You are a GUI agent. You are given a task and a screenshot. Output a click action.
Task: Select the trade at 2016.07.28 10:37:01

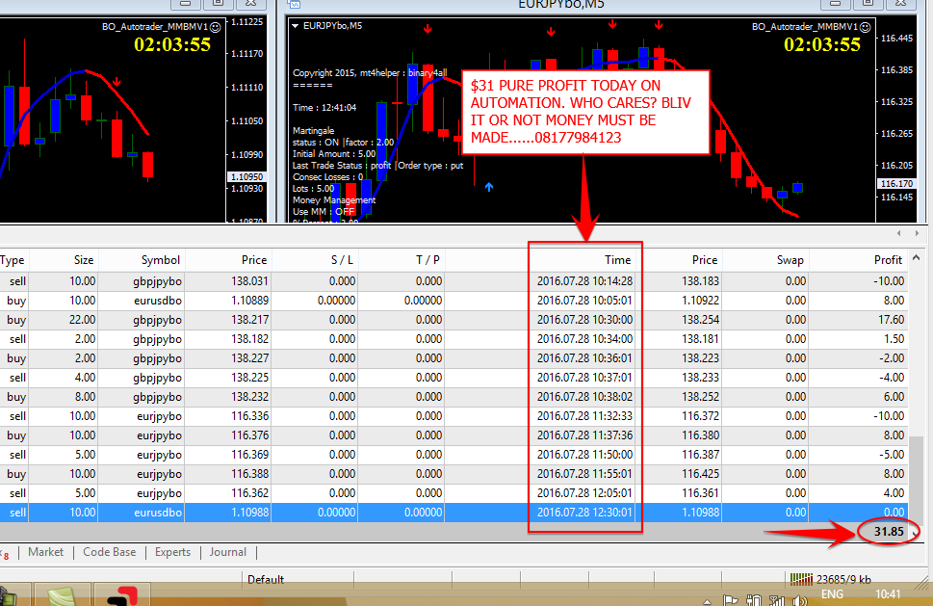point(453,378)
